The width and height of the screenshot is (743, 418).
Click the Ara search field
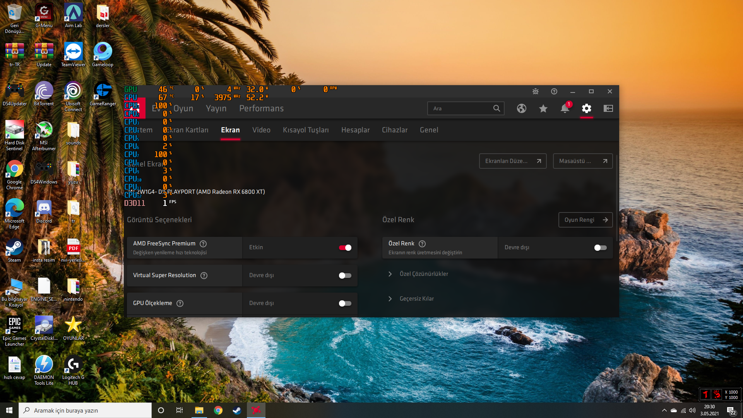pyautogui.click(x=461, y=109)
